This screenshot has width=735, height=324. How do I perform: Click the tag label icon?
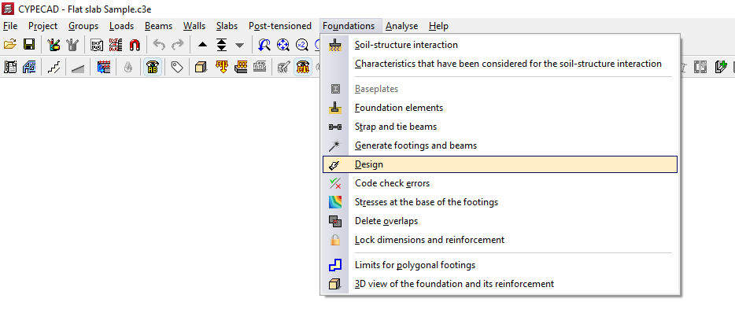tap(177, 68)
